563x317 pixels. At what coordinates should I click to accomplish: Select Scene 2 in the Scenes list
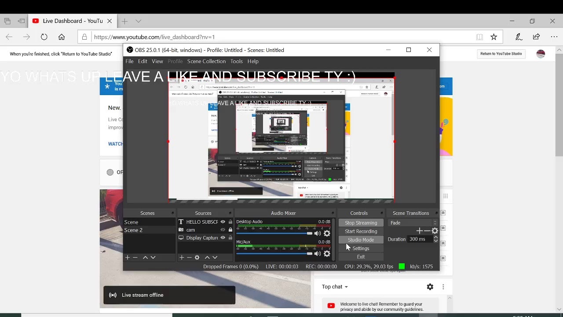(x=149, y=230)
